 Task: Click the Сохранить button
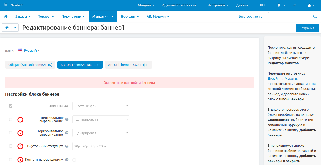[308, 28]
